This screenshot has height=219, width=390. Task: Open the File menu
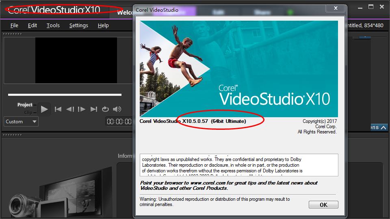coord(14,25)
